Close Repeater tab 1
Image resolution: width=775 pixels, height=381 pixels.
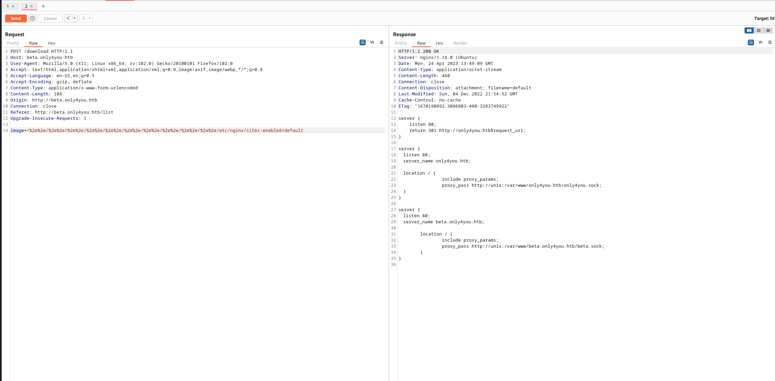tap(13, 6)
